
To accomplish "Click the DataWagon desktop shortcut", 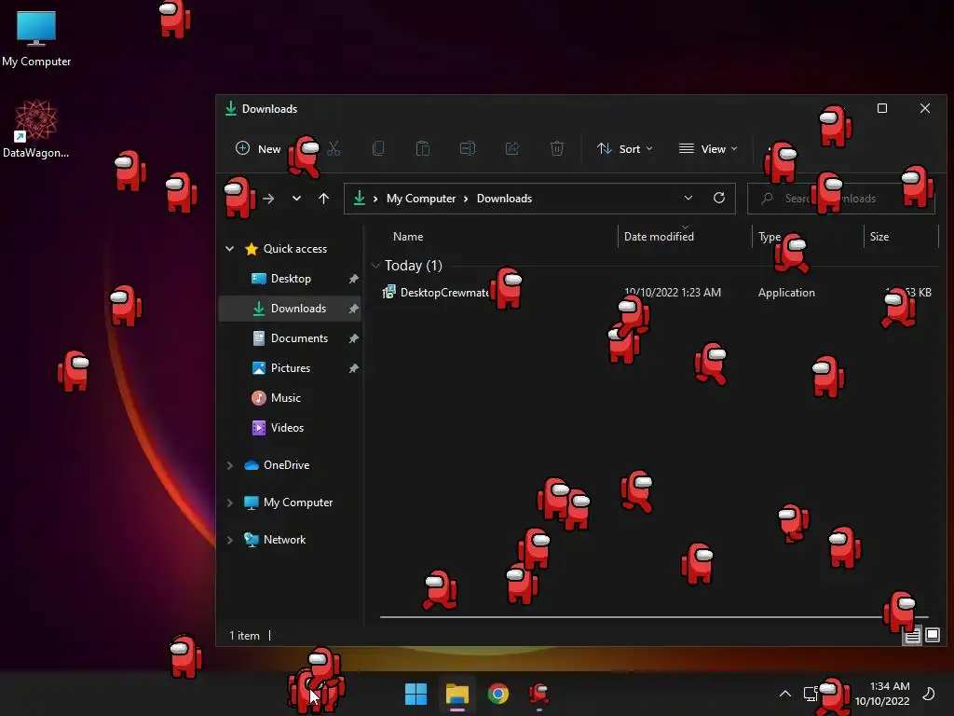I will pyautogui.click(x=36, y=129).
